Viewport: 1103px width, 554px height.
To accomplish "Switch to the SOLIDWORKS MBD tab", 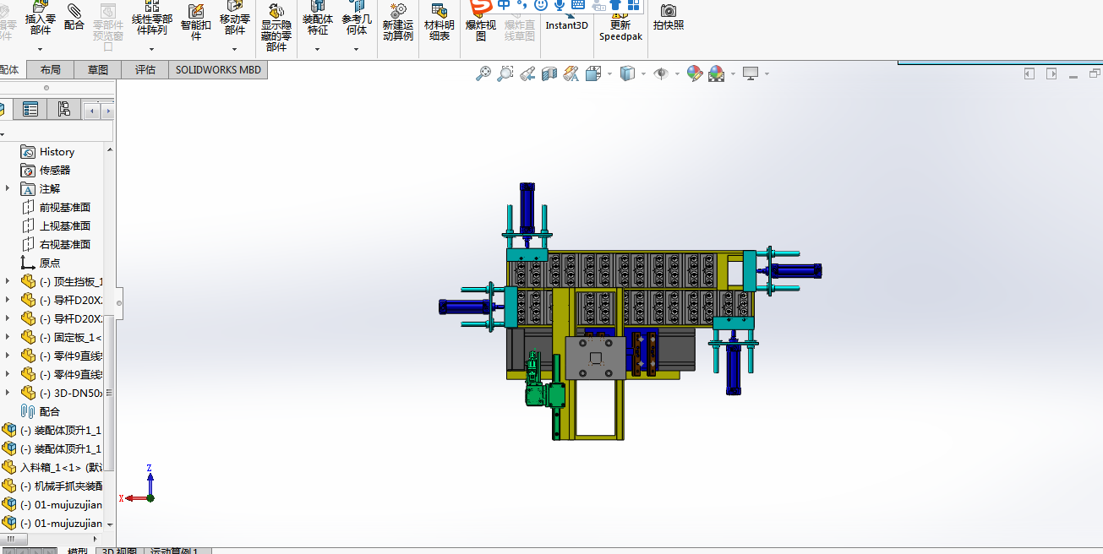I will pos(218,70).
